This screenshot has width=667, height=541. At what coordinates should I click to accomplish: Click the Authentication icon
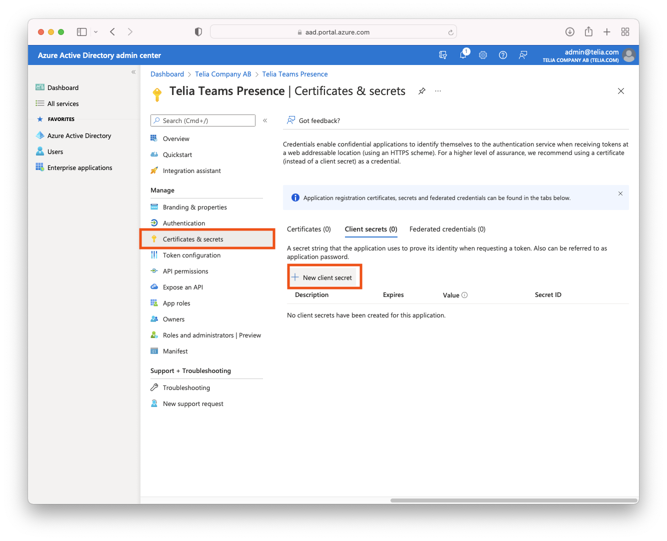click(154, 223)
